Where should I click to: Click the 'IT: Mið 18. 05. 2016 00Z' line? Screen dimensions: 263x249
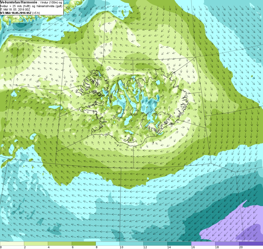point(15,9)
